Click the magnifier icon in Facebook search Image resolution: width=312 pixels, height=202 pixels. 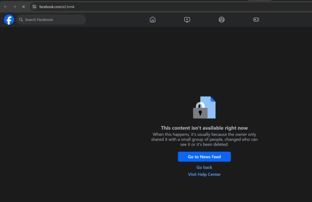(x=21, y=20)
